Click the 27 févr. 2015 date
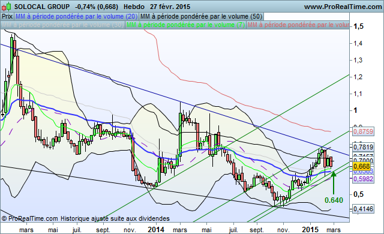384x234 pixels. point(169,7)
